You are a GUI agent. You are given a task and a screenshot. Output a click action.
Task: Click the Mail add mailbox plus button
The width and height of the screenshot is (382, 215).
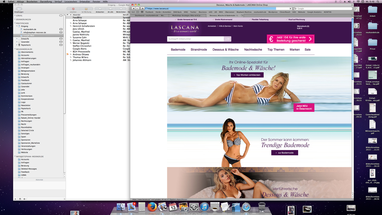[15, 199]
